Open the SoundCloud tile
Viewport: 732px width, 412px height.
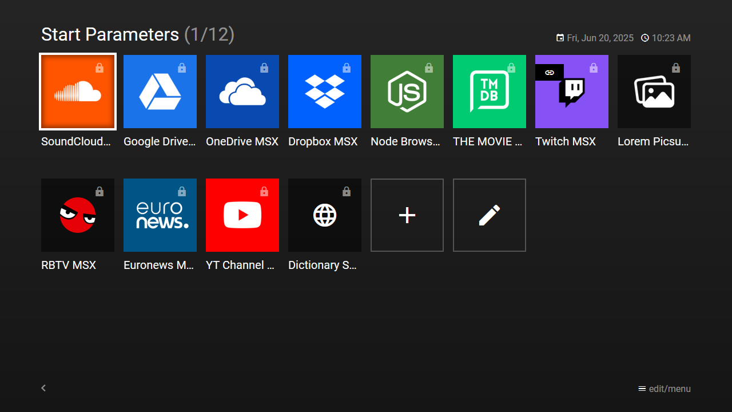coord(78,92)
